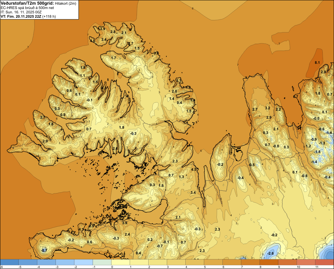Select the '3.6' temperature value
Image resolution: width=334 pixels, height=269 pixels.
[156, 53]
